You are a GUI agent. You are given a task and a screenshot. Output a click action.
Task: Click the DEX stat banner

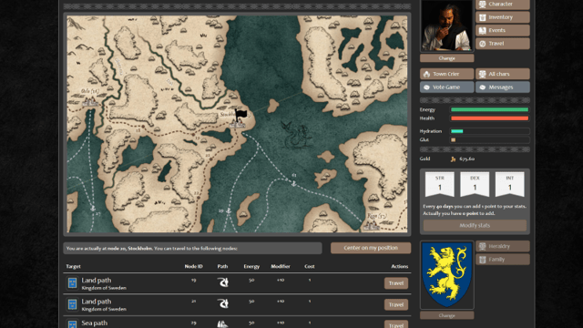coord(475,184)
